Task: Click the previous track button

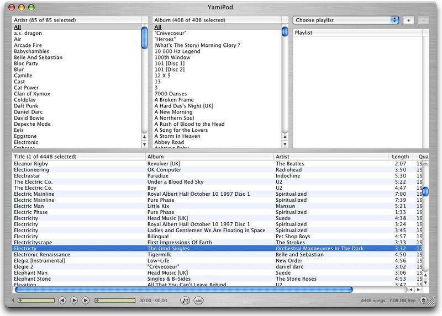Action: coord(62,301)
